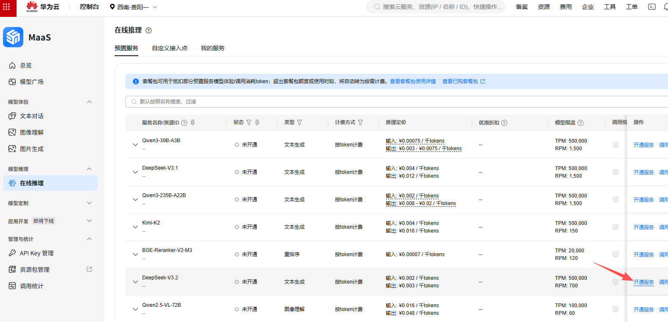Open the 查看已购套餐包 link

464,81
